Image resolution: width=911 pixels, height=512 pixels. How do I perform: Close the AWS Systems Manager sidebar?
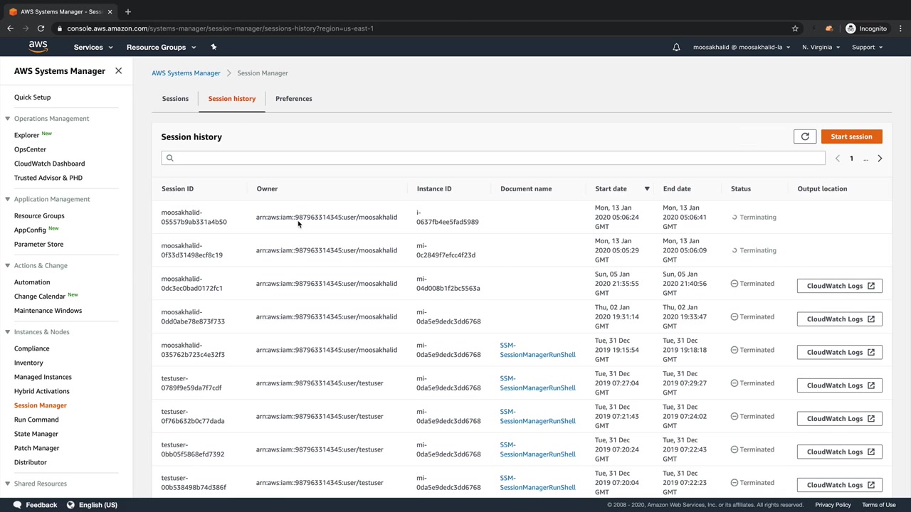[118, 71]
